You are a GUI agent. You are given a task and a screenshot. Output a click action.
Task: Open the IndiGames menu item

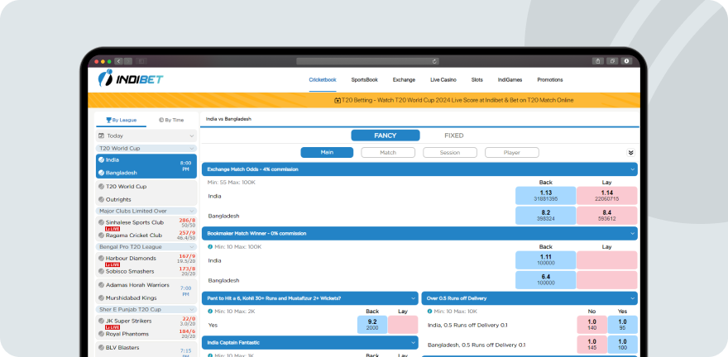(510, 79)
